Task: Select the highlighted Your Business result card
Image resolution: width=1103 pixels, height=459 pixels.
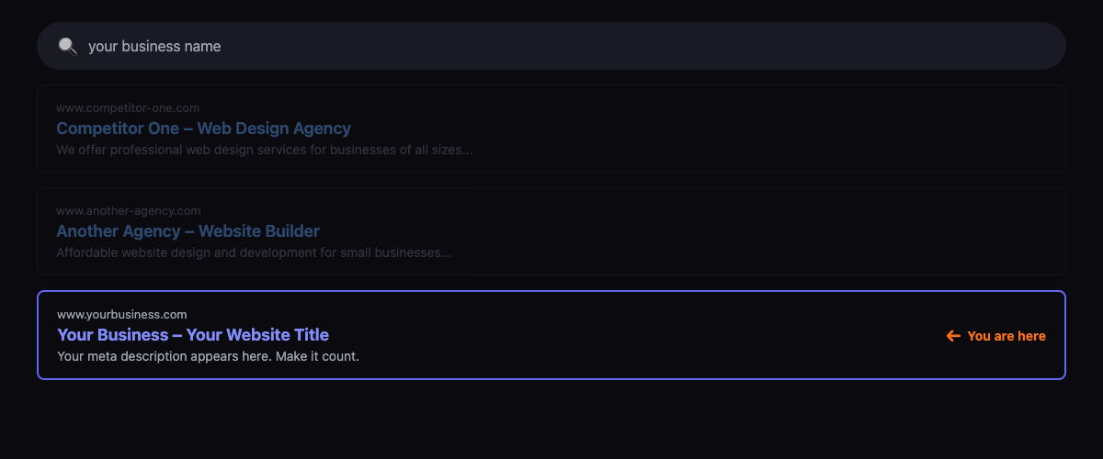Action: [x=643, y=335]
